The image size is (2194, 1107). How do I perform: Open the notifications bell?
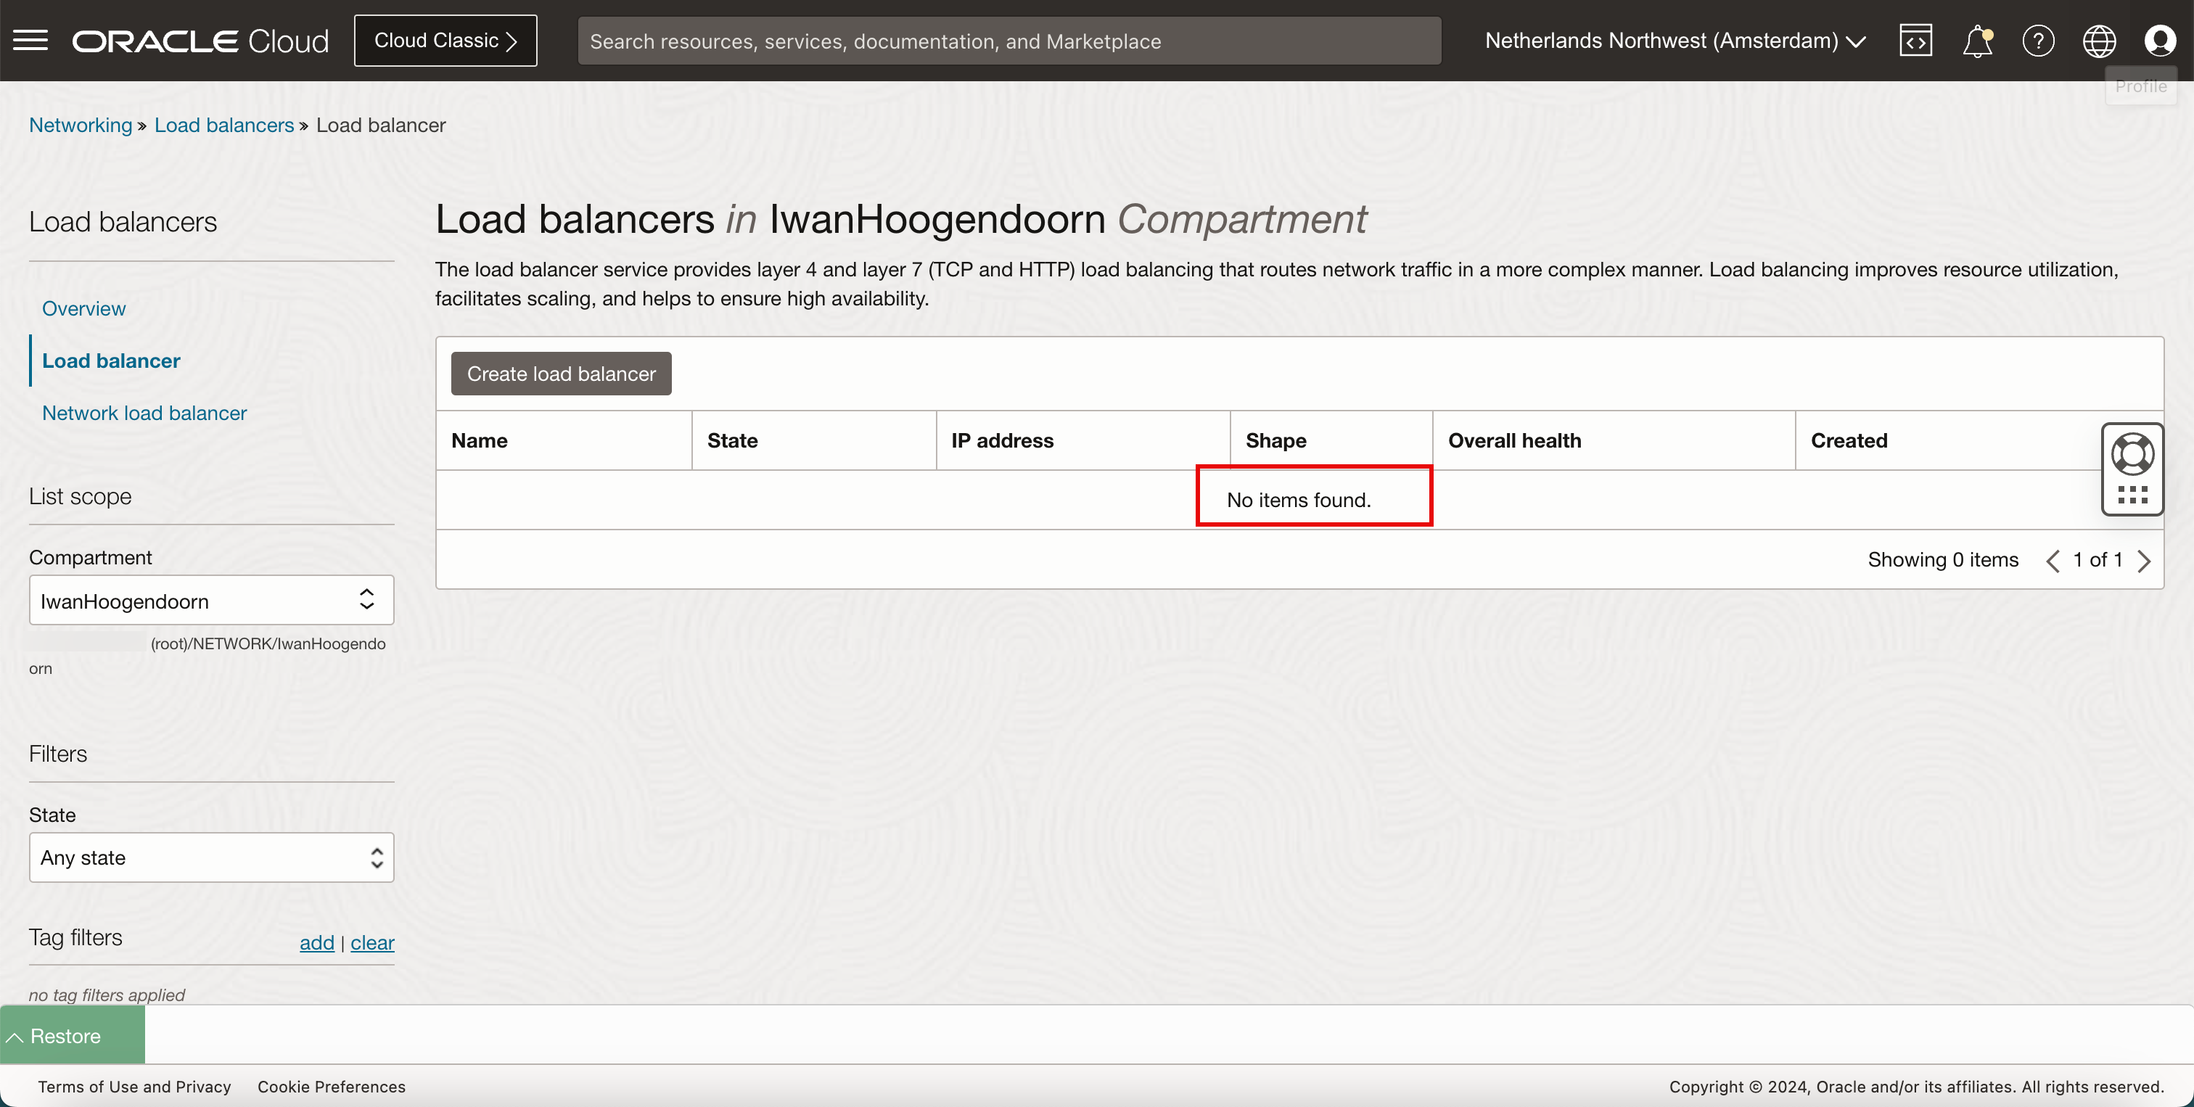[1977, 40]
